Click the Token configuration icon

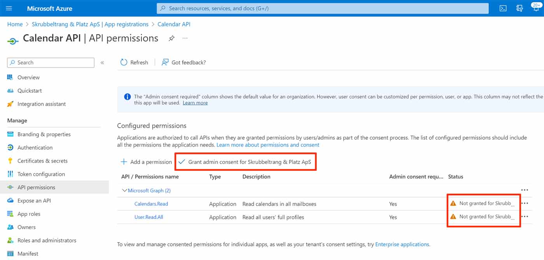tap(10, 174)
